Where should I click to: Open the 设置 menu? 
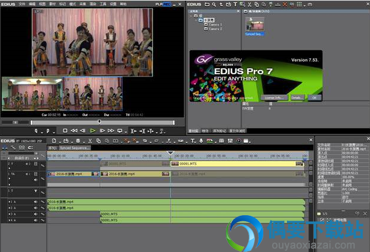click(x=113, y=4)
